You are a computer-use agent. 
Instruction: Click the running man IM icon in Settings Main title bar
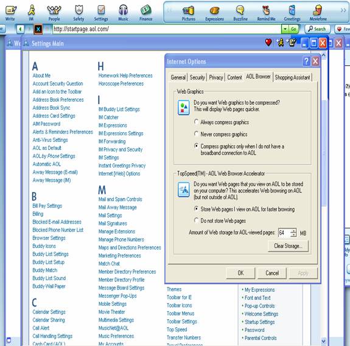point(280,42)
